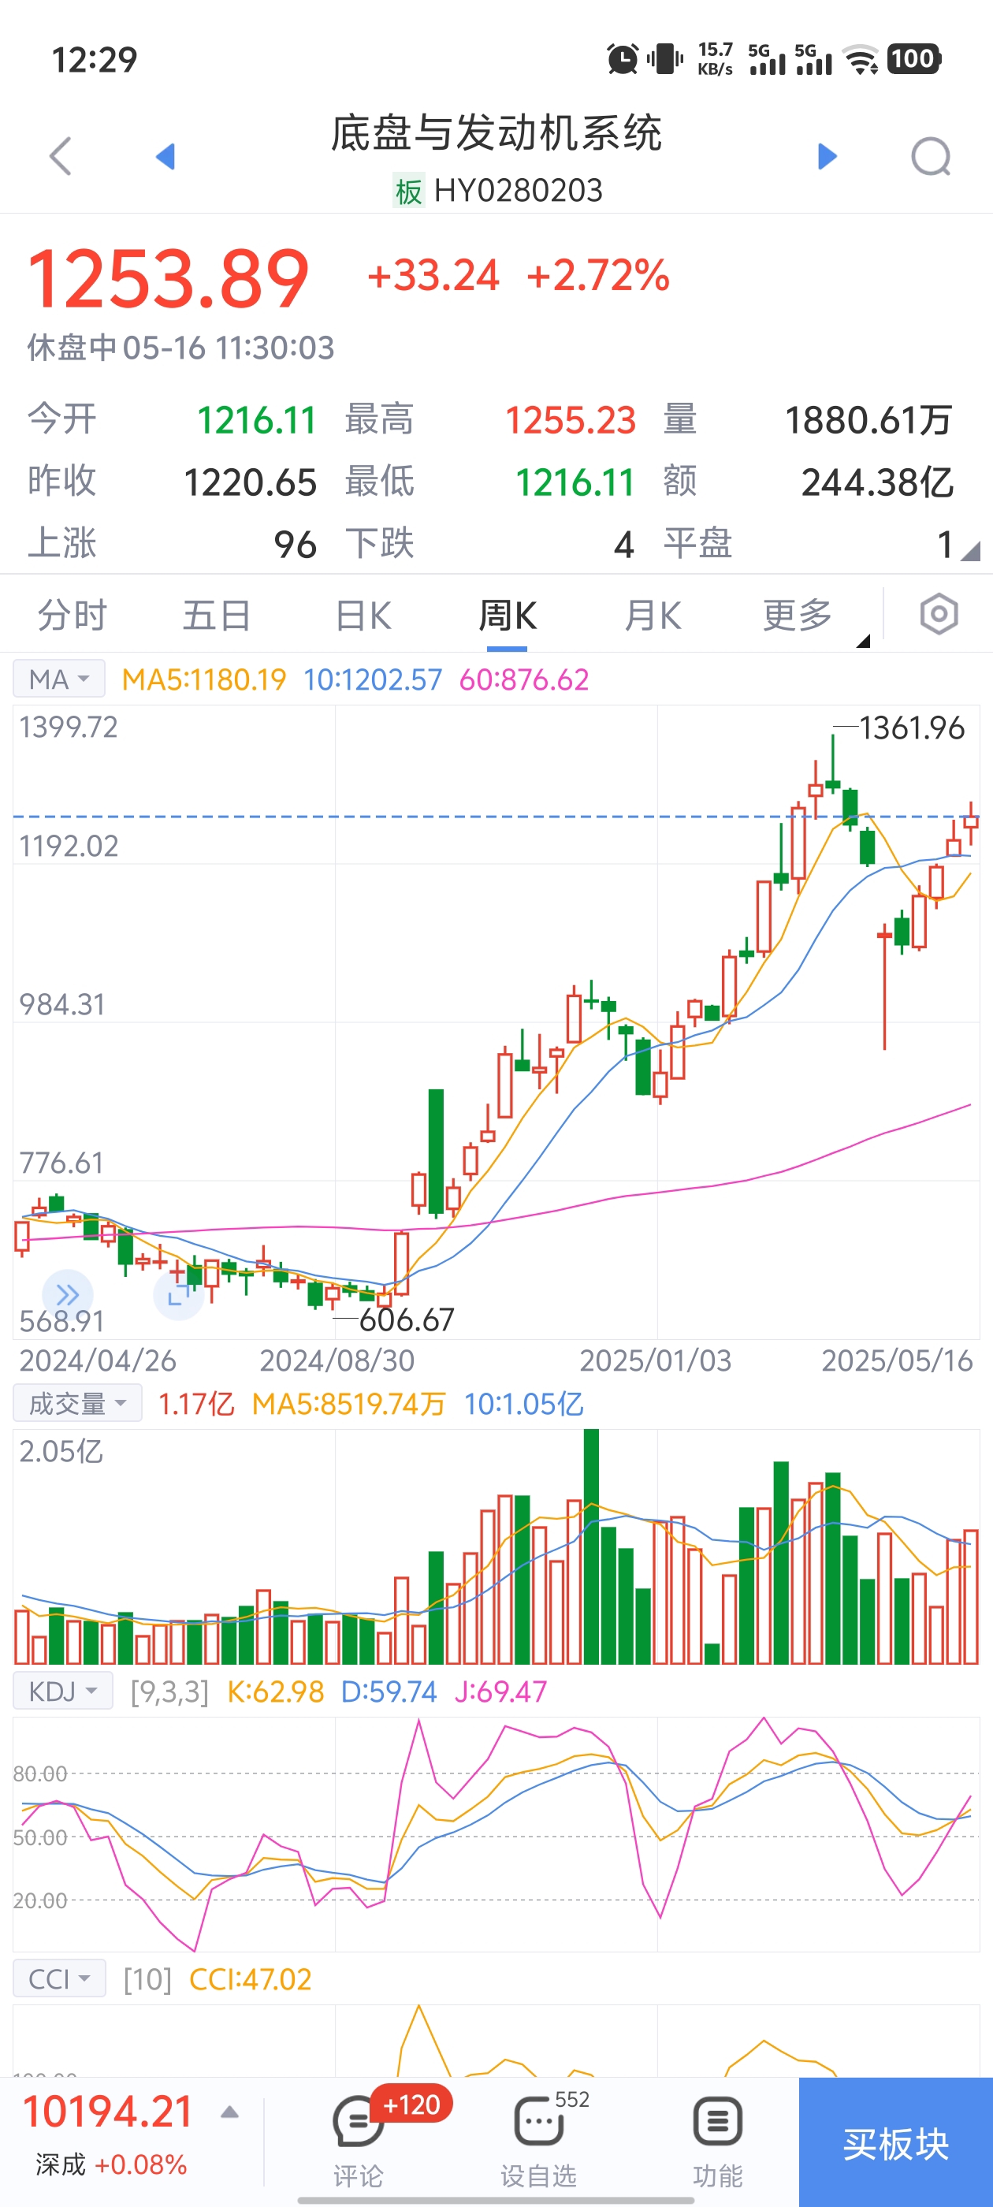The image size is (993, 2207).
Task: Open the 更多 chart period menu
Action: (x=798, y=615)
